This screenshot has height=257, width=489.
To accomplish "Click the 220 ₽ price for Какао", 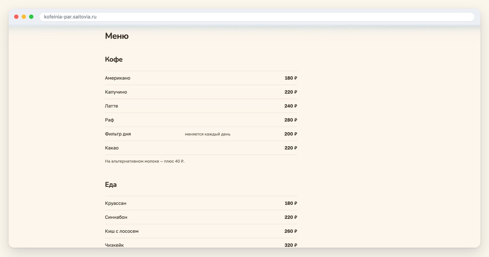I will point(291,148).
